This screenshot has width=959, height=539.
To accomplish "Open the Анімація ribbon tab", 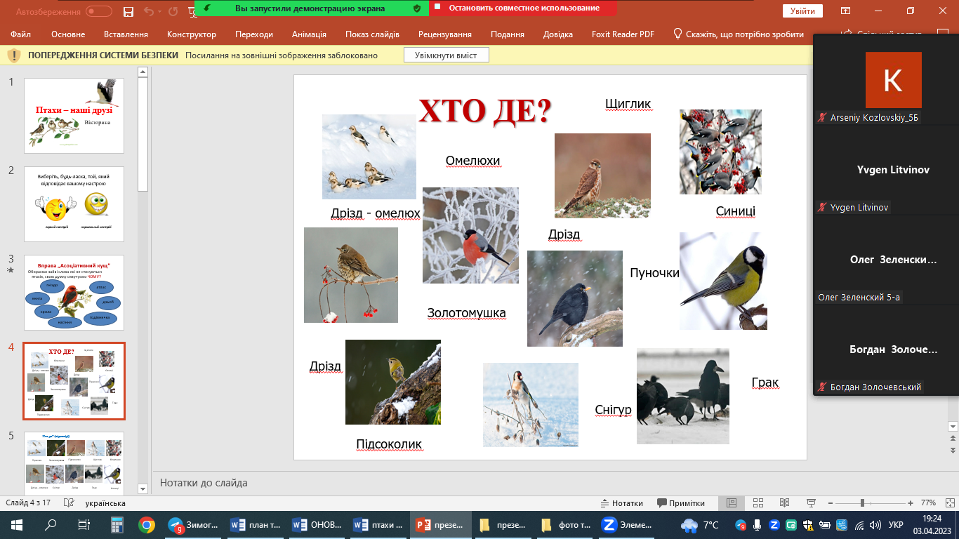I will tap(309, 34).
